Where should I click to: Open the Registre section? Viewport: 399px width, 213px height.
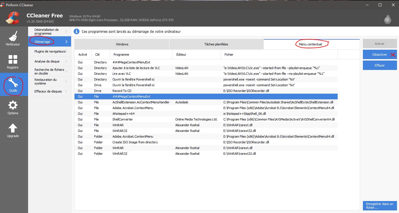(x=13, y=62)
